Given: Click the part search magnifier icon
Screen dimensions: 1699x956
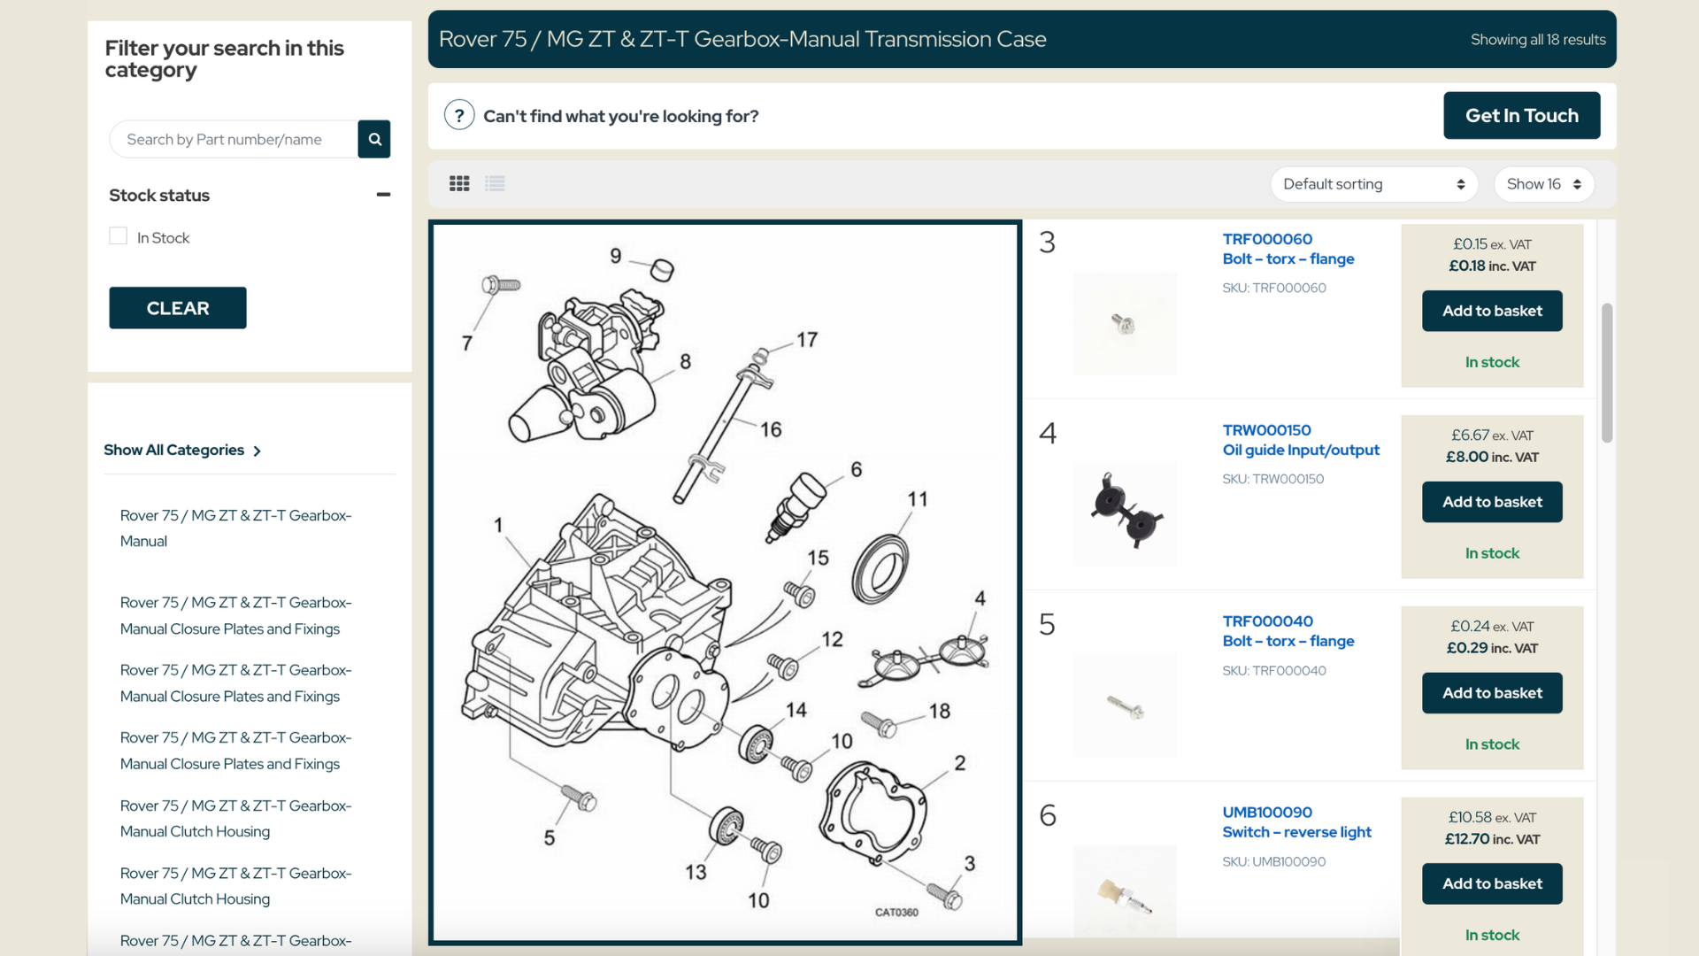Looking at the screenshot, I should click(x=373, y=139).
